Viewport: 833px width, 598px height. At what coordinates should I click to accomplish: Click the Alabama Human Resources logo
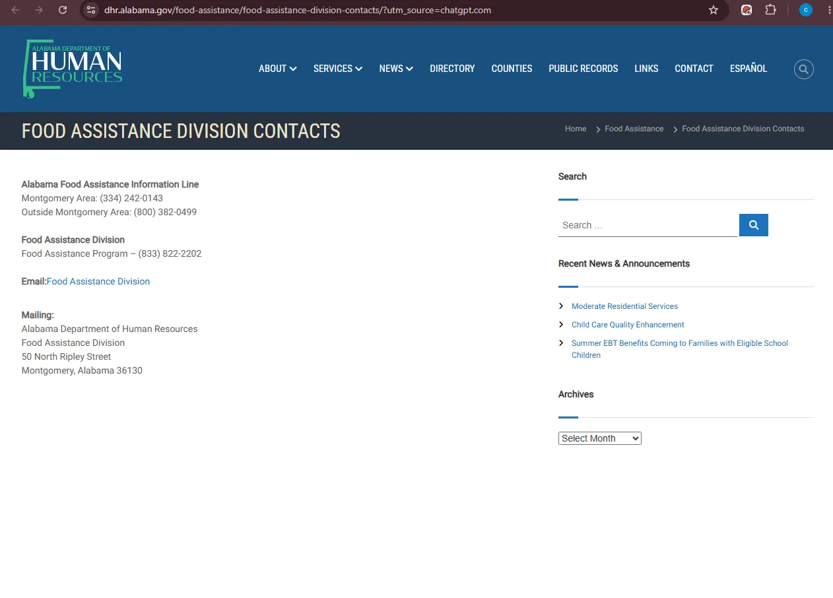[73, 69]
